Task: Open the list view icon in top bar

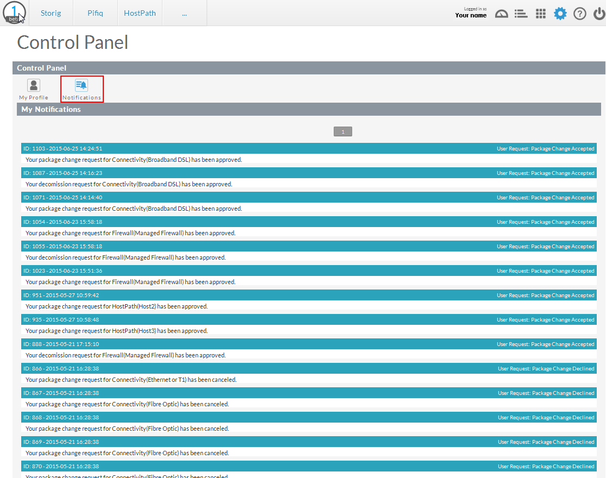Action: 521,13
